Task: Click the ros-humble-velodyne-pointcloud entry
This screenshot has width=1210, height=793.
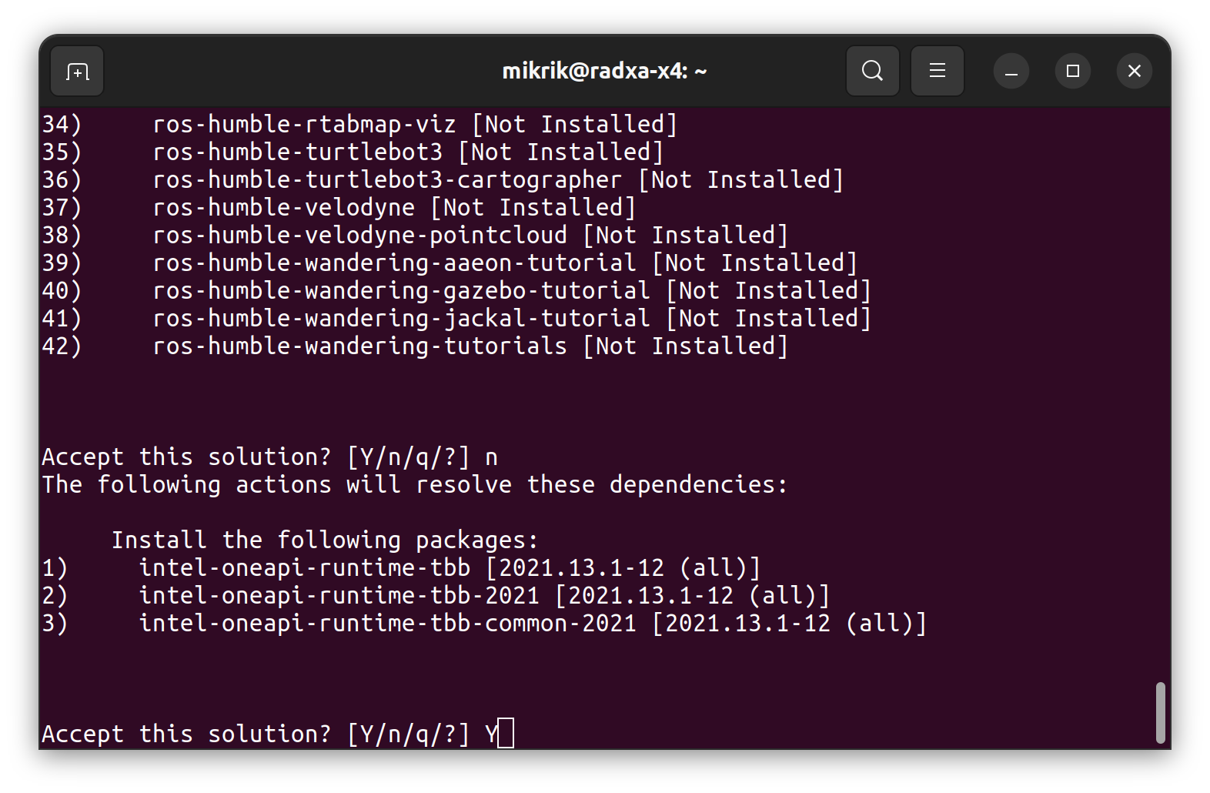Action: click(x=359, y=236)
